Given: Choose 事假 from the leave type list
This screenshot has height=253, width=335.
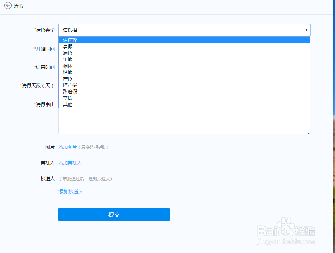Looking at the screenshot, I should [x=184, y=46].
